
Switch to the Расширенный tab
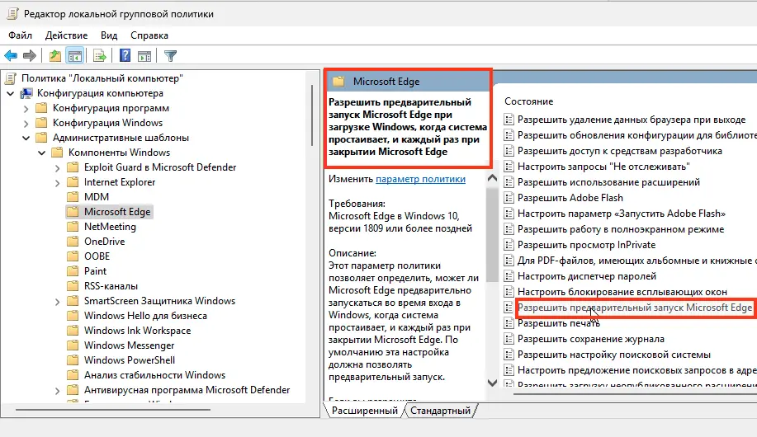click(365, 411)
